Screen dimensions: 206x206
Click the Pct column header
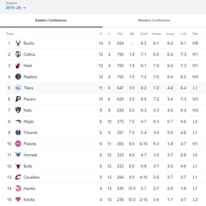(120, 34)
